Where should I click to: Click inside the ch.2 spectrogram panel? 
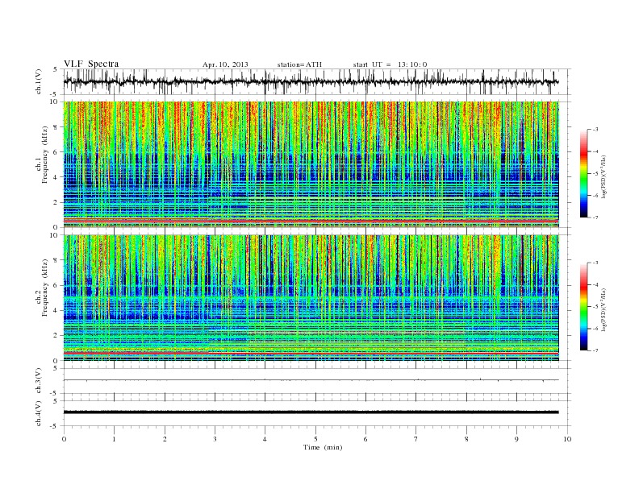pyautogui.click(x=311, y=298)
